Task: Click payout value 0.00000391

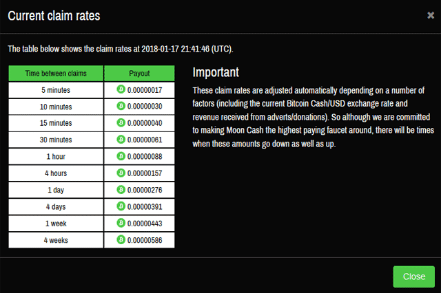Action: 145,207
